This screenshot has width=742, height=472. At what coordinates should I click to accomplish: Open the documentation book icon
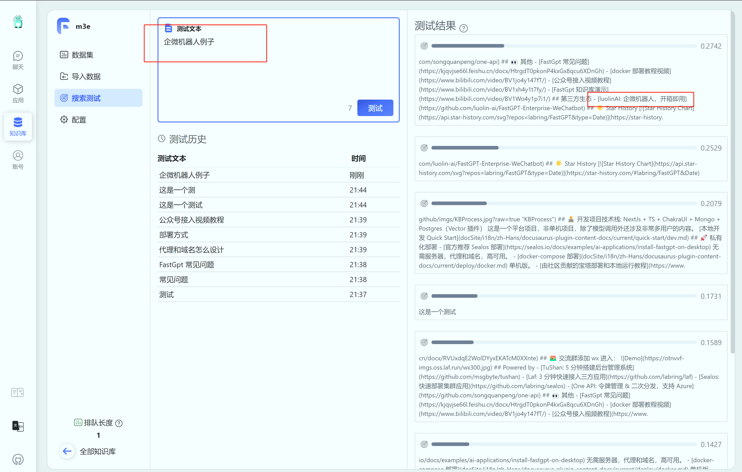coord(17,392)
